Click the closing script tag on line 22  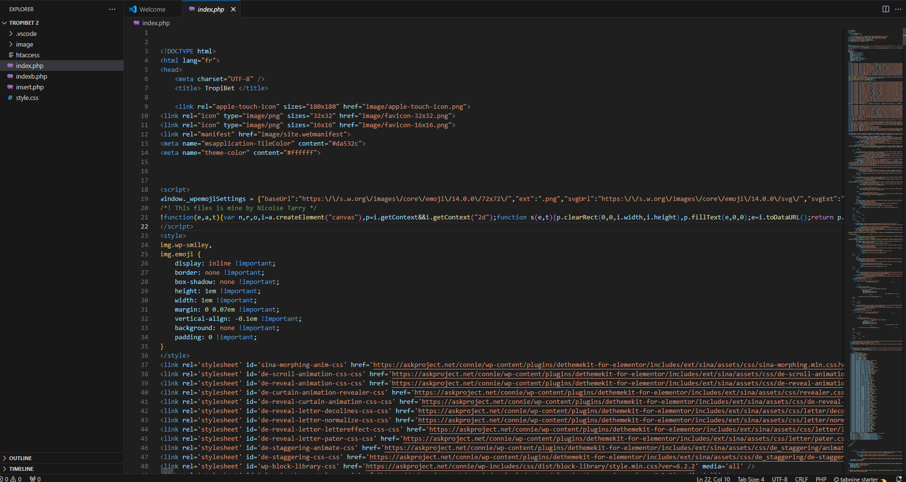pos(177,226)
